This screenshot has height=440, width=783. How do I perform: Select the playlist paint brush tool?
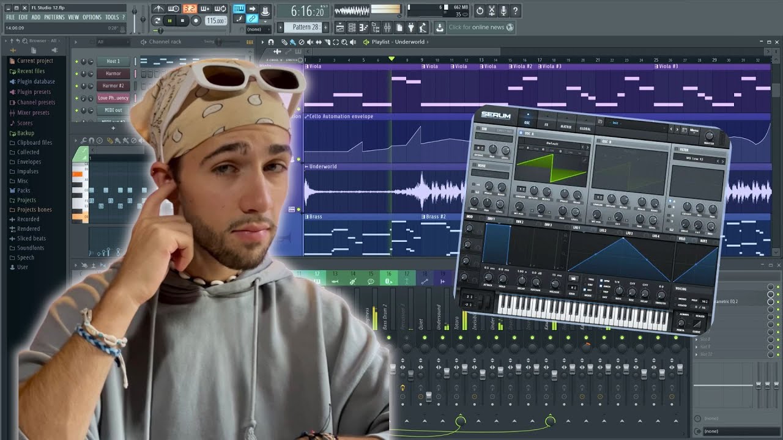click(293, 42)
